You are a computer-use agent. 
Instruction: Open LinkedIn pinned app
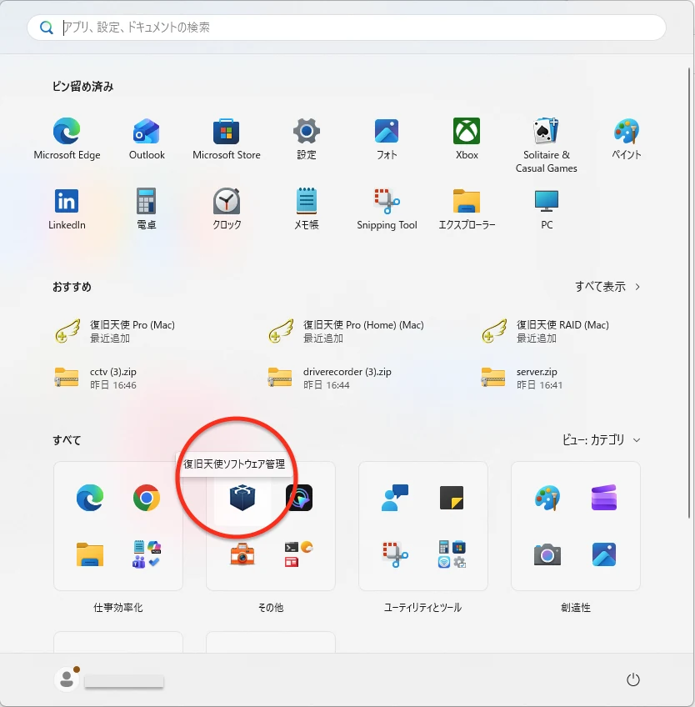pos(67,208)
